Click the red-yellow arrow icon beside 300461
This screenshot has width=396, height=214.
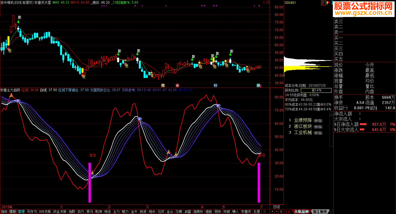tap(328, 3)
